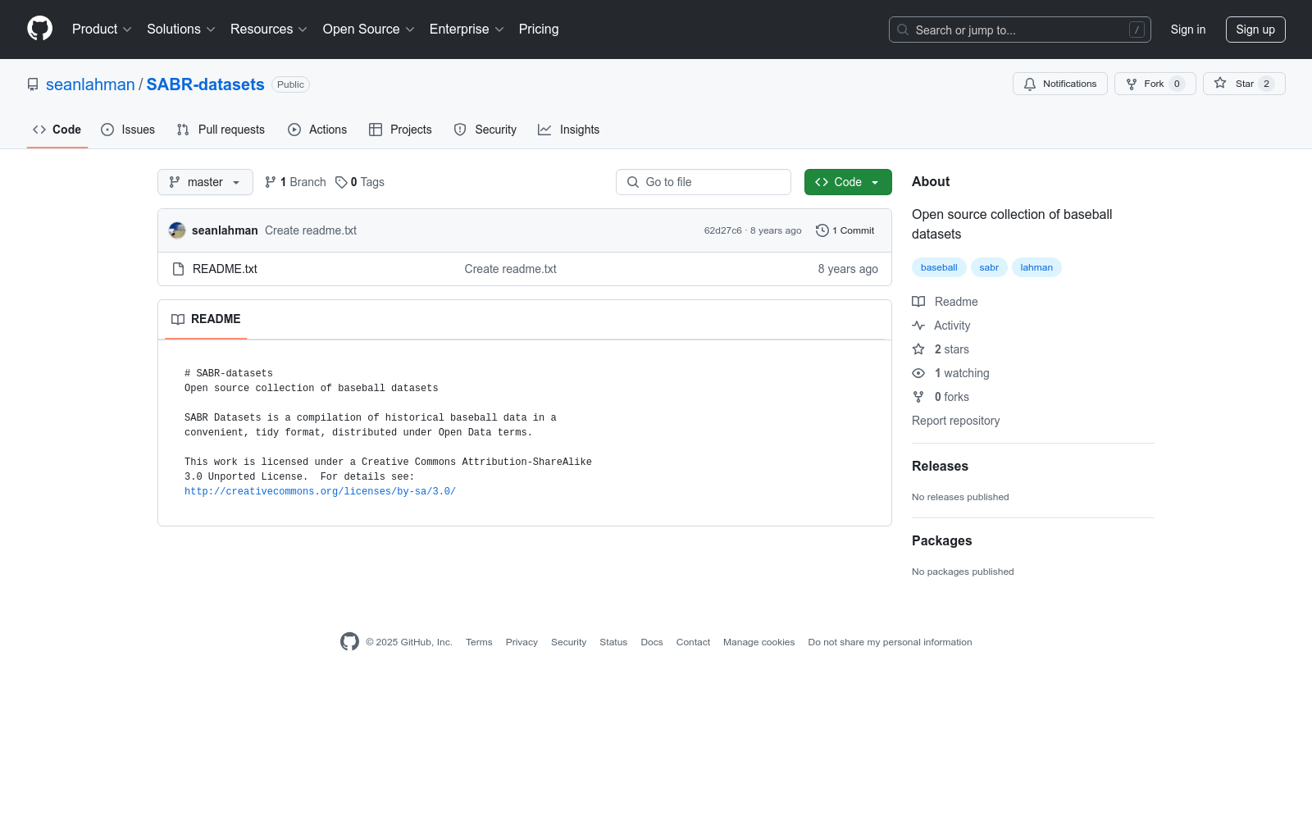Click the GitHub logo in header
Image resolution: width=1312 pixels, height=820 pixels.
[x=39, y=29]
